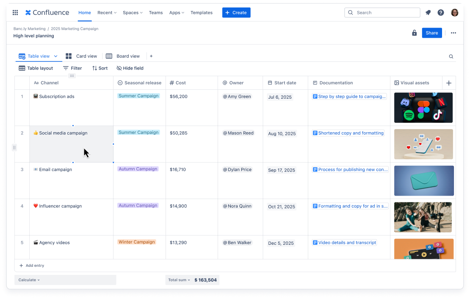
Task: Click the Winter Campaign orange tag
Action: 137,242
